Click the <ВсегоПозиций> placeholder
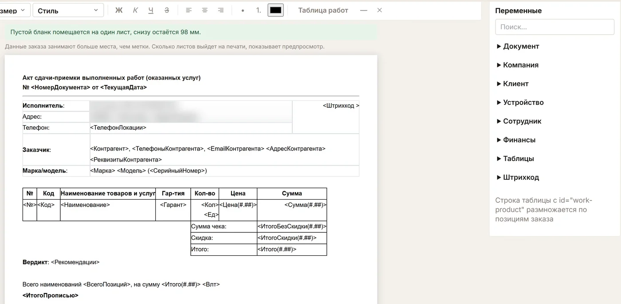Image resolution: width=621 pixels, height=304 pixels. tap(108, 285)
